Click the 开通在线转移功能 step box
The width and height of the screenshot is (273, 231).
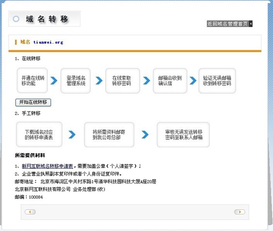(x=32, y=80)
